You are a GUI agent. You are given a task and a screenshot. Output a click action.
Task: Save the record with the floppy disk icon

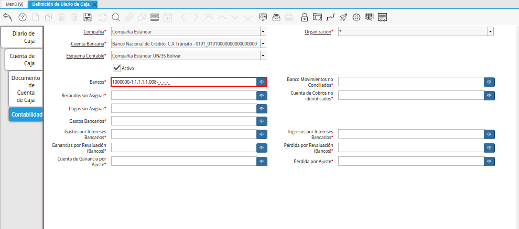coord(88,17)
